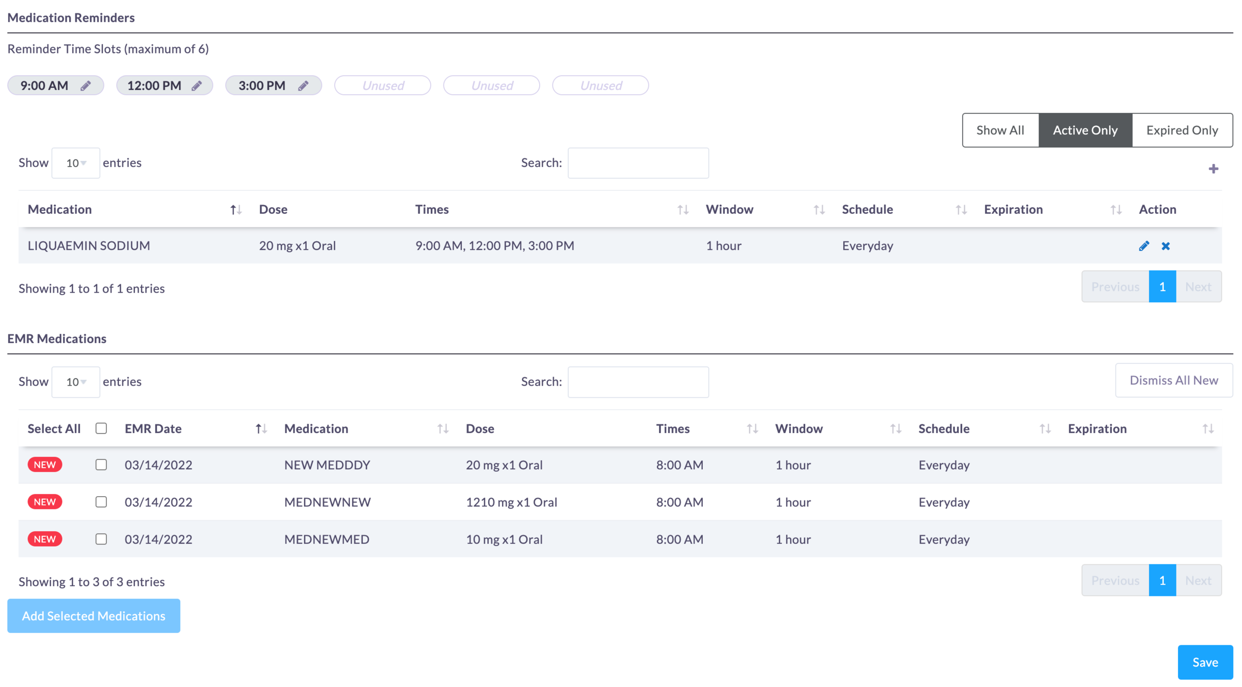Click the plus icon to add a reminder
1242x687 pixels.
coord(1213,169)
